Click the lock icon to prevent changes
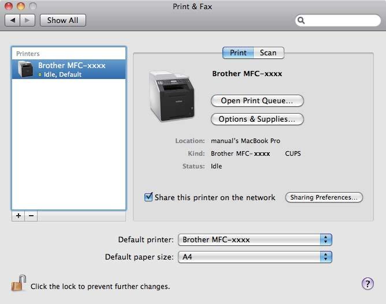 pyautogui.click(x=19, y=283)
